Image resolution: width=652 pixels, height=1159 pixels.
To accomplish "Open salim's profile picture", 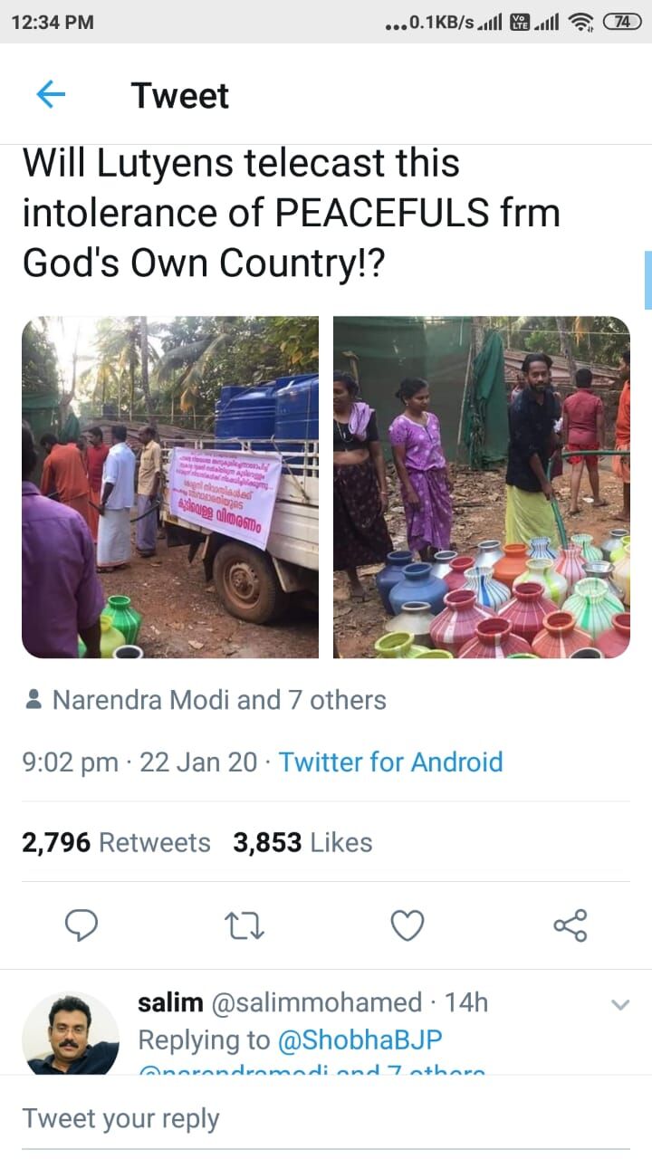I will point(71,1033).
